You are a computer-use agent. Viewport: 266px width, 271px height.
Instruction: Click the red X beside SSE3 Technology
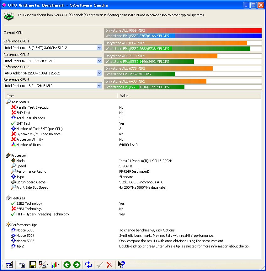pyautogui.click(x=13, y=209)
